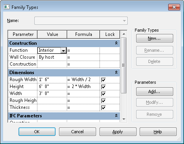Screen dimensions: 184x144
Task: Click the Formula column header
Action: pos(83,34)
